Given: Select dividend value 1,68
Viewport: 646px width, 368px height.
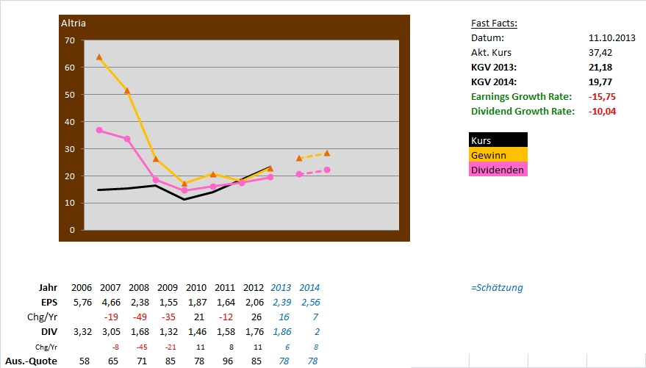Looking at the screenshot, I should click(x=140, y=332).
